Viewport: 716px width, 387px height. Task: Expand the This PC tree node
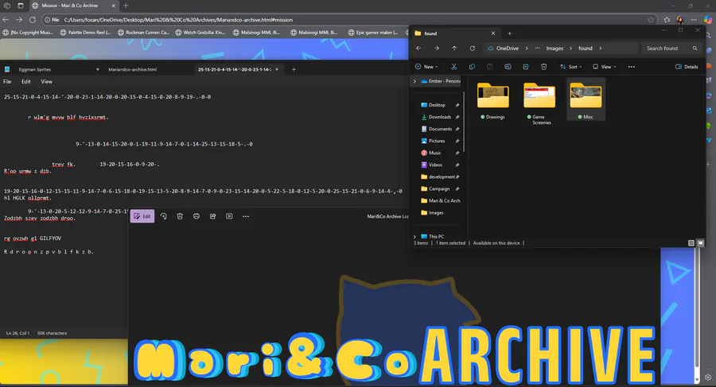pos(414,236)
